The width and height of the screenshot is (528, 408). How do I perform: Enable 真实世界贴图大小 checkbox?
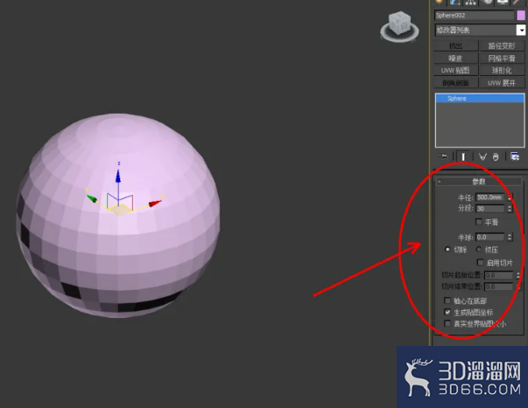click(447, 323)
